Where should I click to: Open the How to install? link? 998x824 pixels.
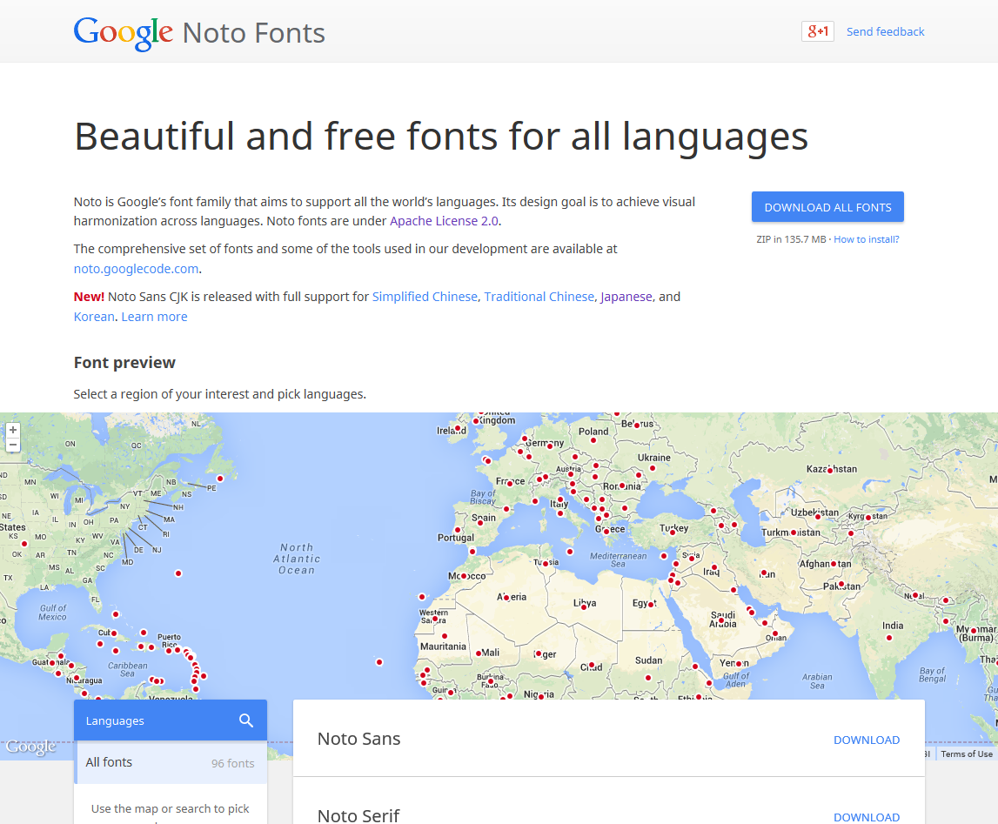(867, 239)
